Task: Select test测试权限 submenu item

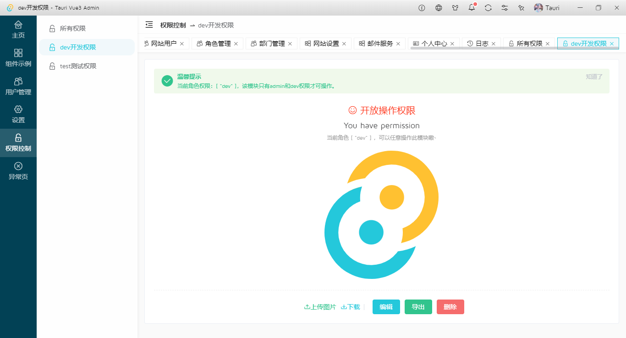Action: coord(87,66)
